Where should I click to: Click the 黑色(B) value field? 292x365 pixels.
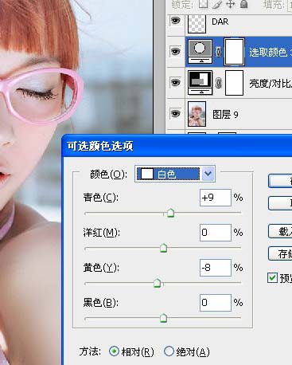(216, 303)
